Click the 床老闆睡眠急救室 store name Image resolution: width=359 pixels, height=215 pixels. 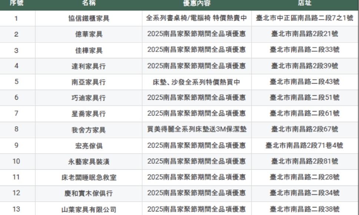pyautogui.click(x=89, y=178)
